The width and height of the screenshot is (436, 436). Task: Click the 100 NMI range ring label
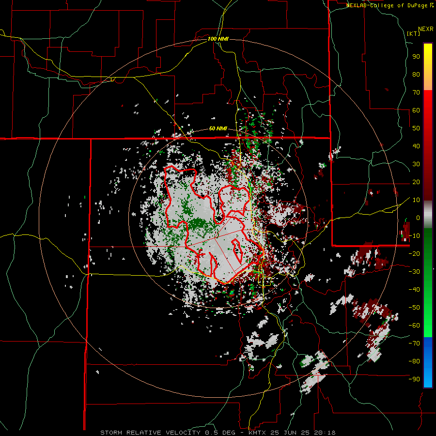218,39
